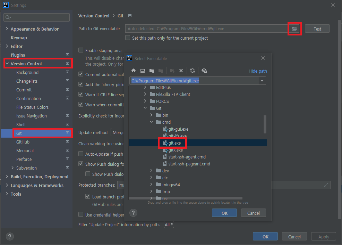Screen dimensions: 342x245
Task: Click project icon beside Changelists entry
Action: pyautogui.click(x=67, y=81)
